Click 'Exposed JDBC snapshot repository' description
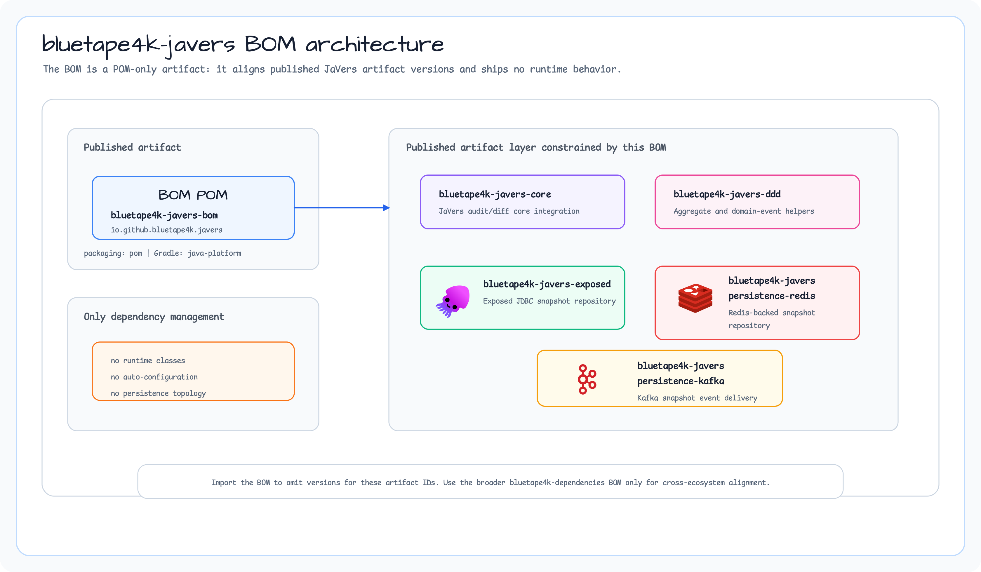Viewport: 981px width, 572px height. 549,301
